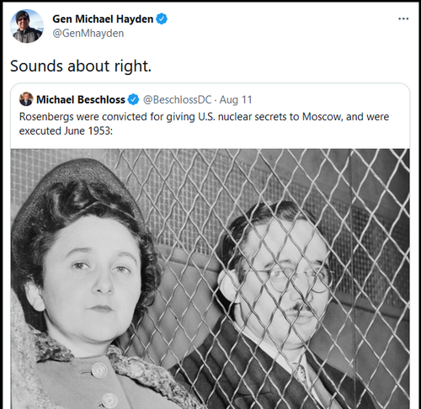Image resolution: width=421 pixels, height=409 pixels.
Task: Open the Michael Beschloss name link
Action: click(81, 99)
